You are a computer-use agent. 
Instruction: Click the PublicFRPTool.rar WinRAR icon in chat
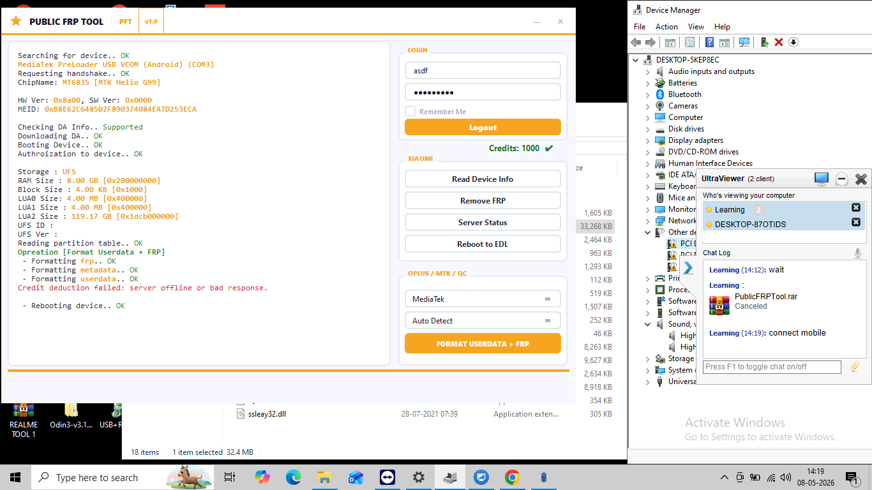click(x=720, y=304)
